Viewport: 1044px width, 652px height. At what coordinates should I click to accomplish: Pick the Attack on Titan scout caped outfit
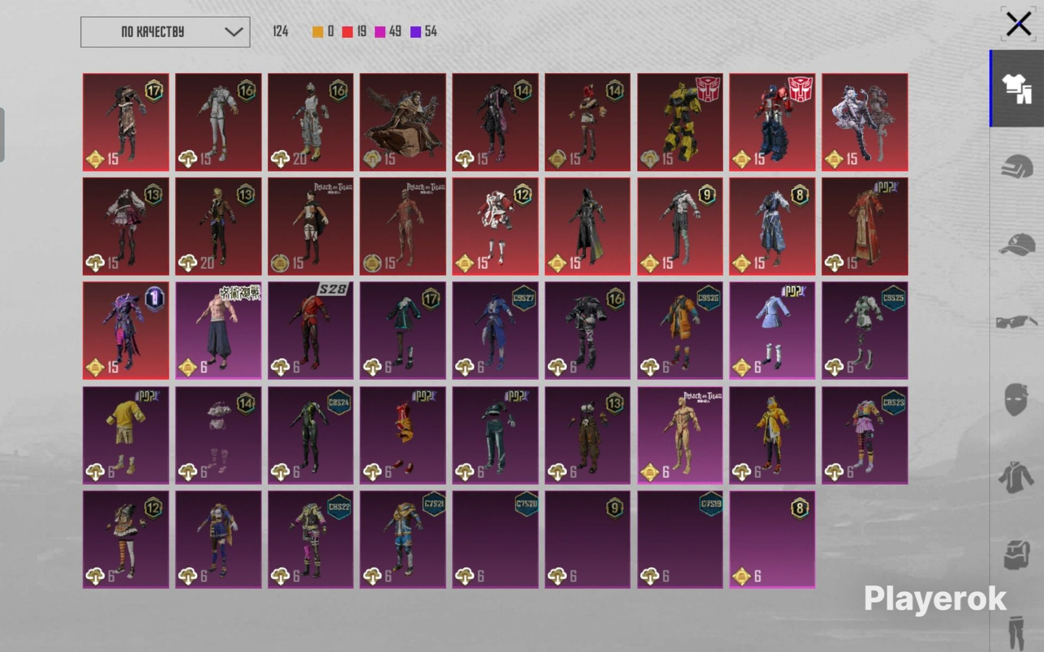click(311, 226)
